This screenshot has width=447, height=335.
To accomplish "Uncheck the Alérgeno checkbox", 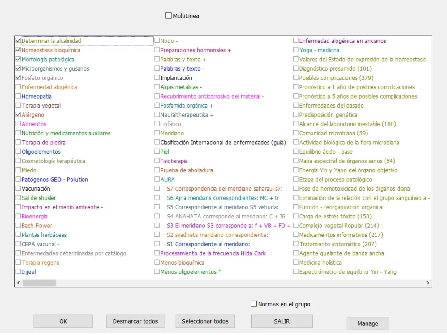I will tap(18, 115).
